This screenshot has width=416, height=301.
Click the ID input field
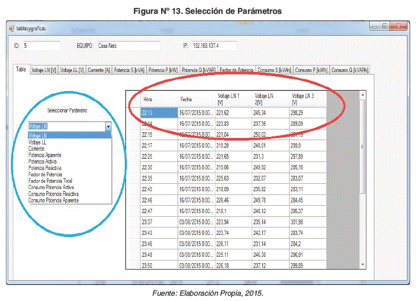41,46
